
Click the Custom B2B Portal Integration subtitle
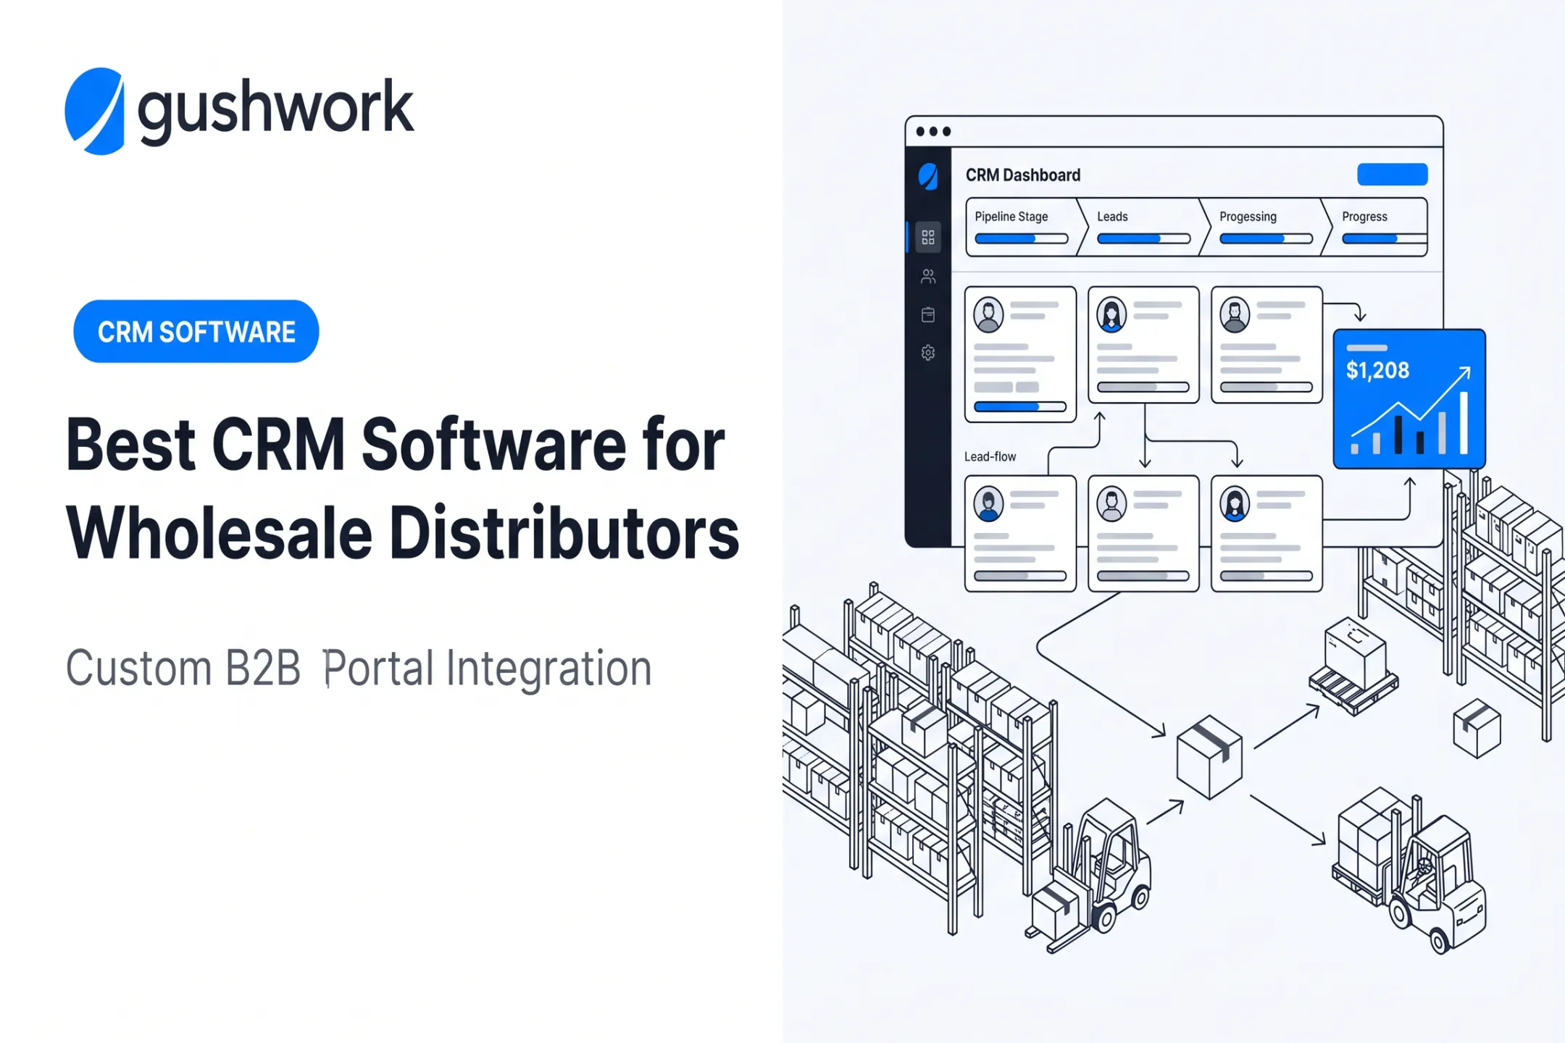coord(359,668)
